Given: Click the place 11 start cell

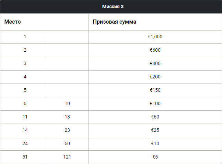Looking at the screenshot, I should coord(25,117).
